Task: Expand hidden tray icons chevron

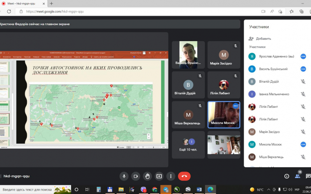Action: (269, 190)
